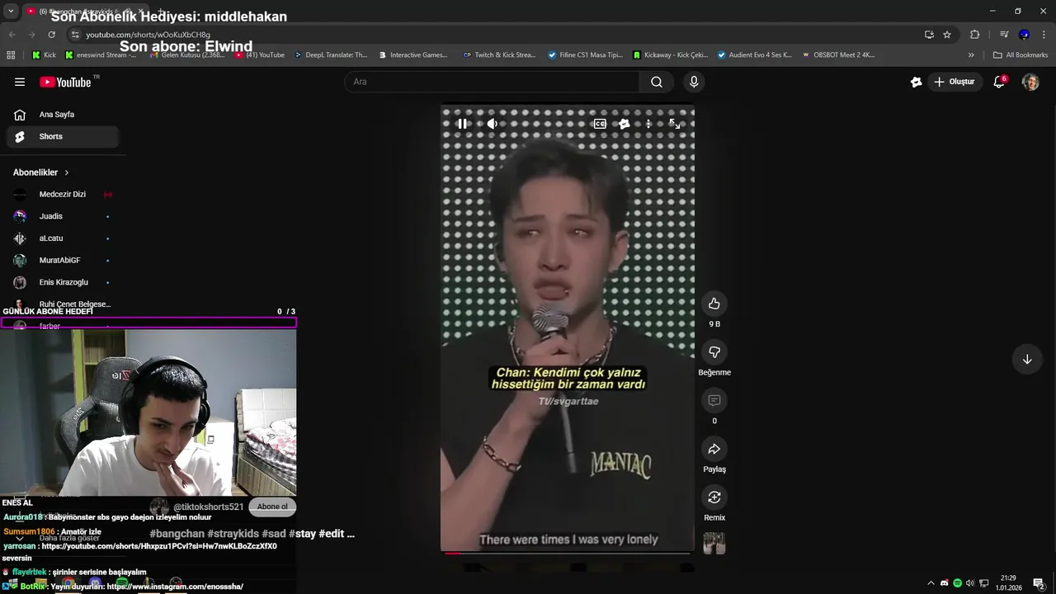The width and height of the screenshot is (1056, 594).
Task: Open Medcezir Dizi channel
Action: (x=63, y=195)
